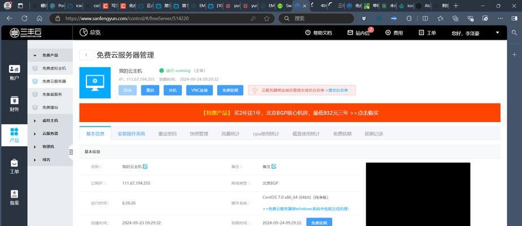The height and width of the screenshot is (226, 522).
Task: Click the 三丰云 logo
Action: pos(25,33)
